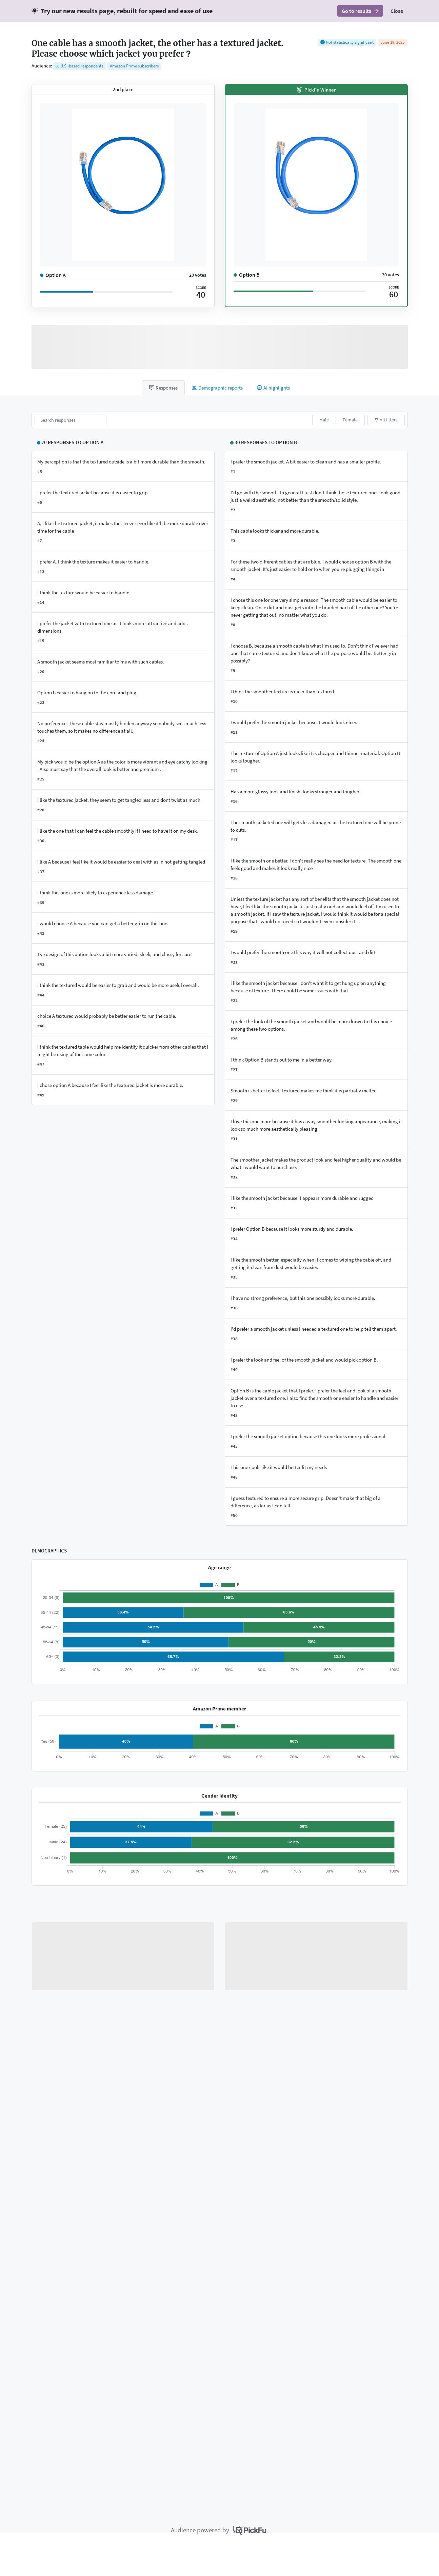Click the lightbulb icon in the banner
This screenshot has height=2576, width=439.
tap(35, 11)
